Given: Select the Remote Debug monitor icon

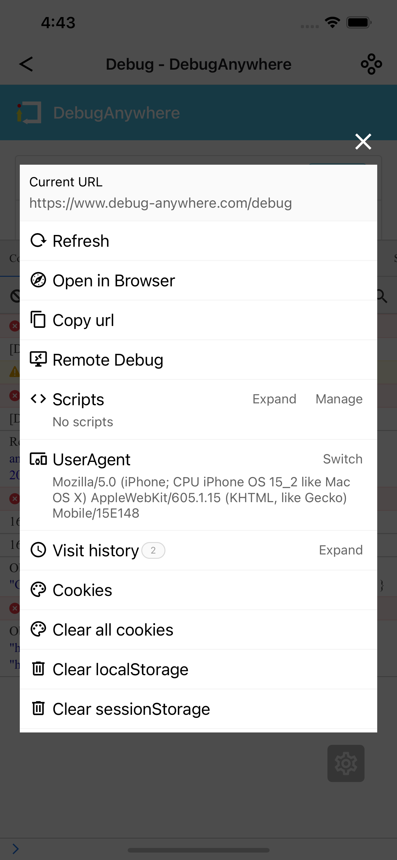Looking at the screenshot, I should (x=38, y=359).
